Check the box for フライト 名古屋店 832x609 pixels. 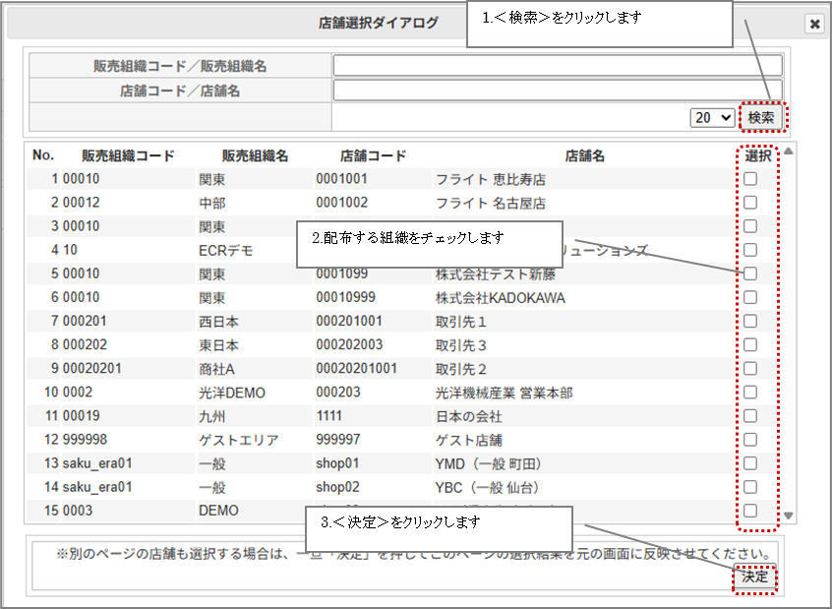tap(750, 203)
